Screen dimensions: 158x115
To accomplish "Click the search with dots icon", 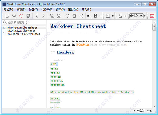I will pos(59,16).
